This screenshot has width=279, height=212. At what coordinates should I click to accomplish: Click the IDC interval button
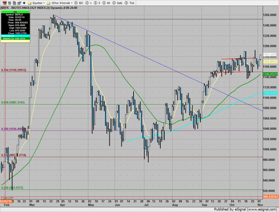(x=79, y=3)
